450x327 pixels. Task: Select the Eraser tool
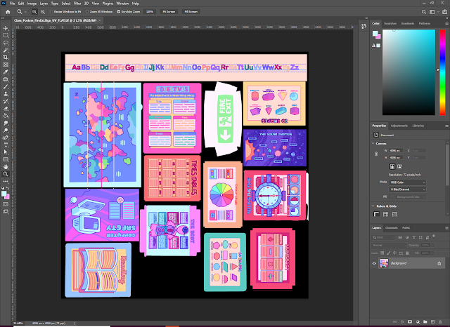pyautogui.click(x=6, y=108)
